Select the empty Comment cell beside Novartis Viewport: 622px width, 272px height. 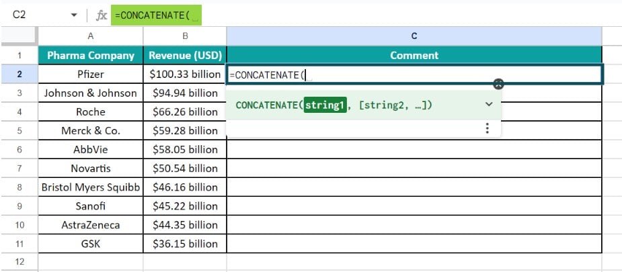(x=414, y=169)
